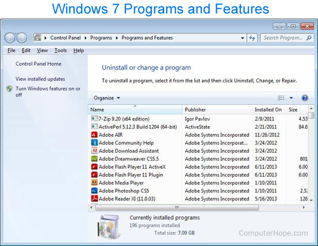
Task: Open the Organize dropdown
Action: (x=107, y=98)
